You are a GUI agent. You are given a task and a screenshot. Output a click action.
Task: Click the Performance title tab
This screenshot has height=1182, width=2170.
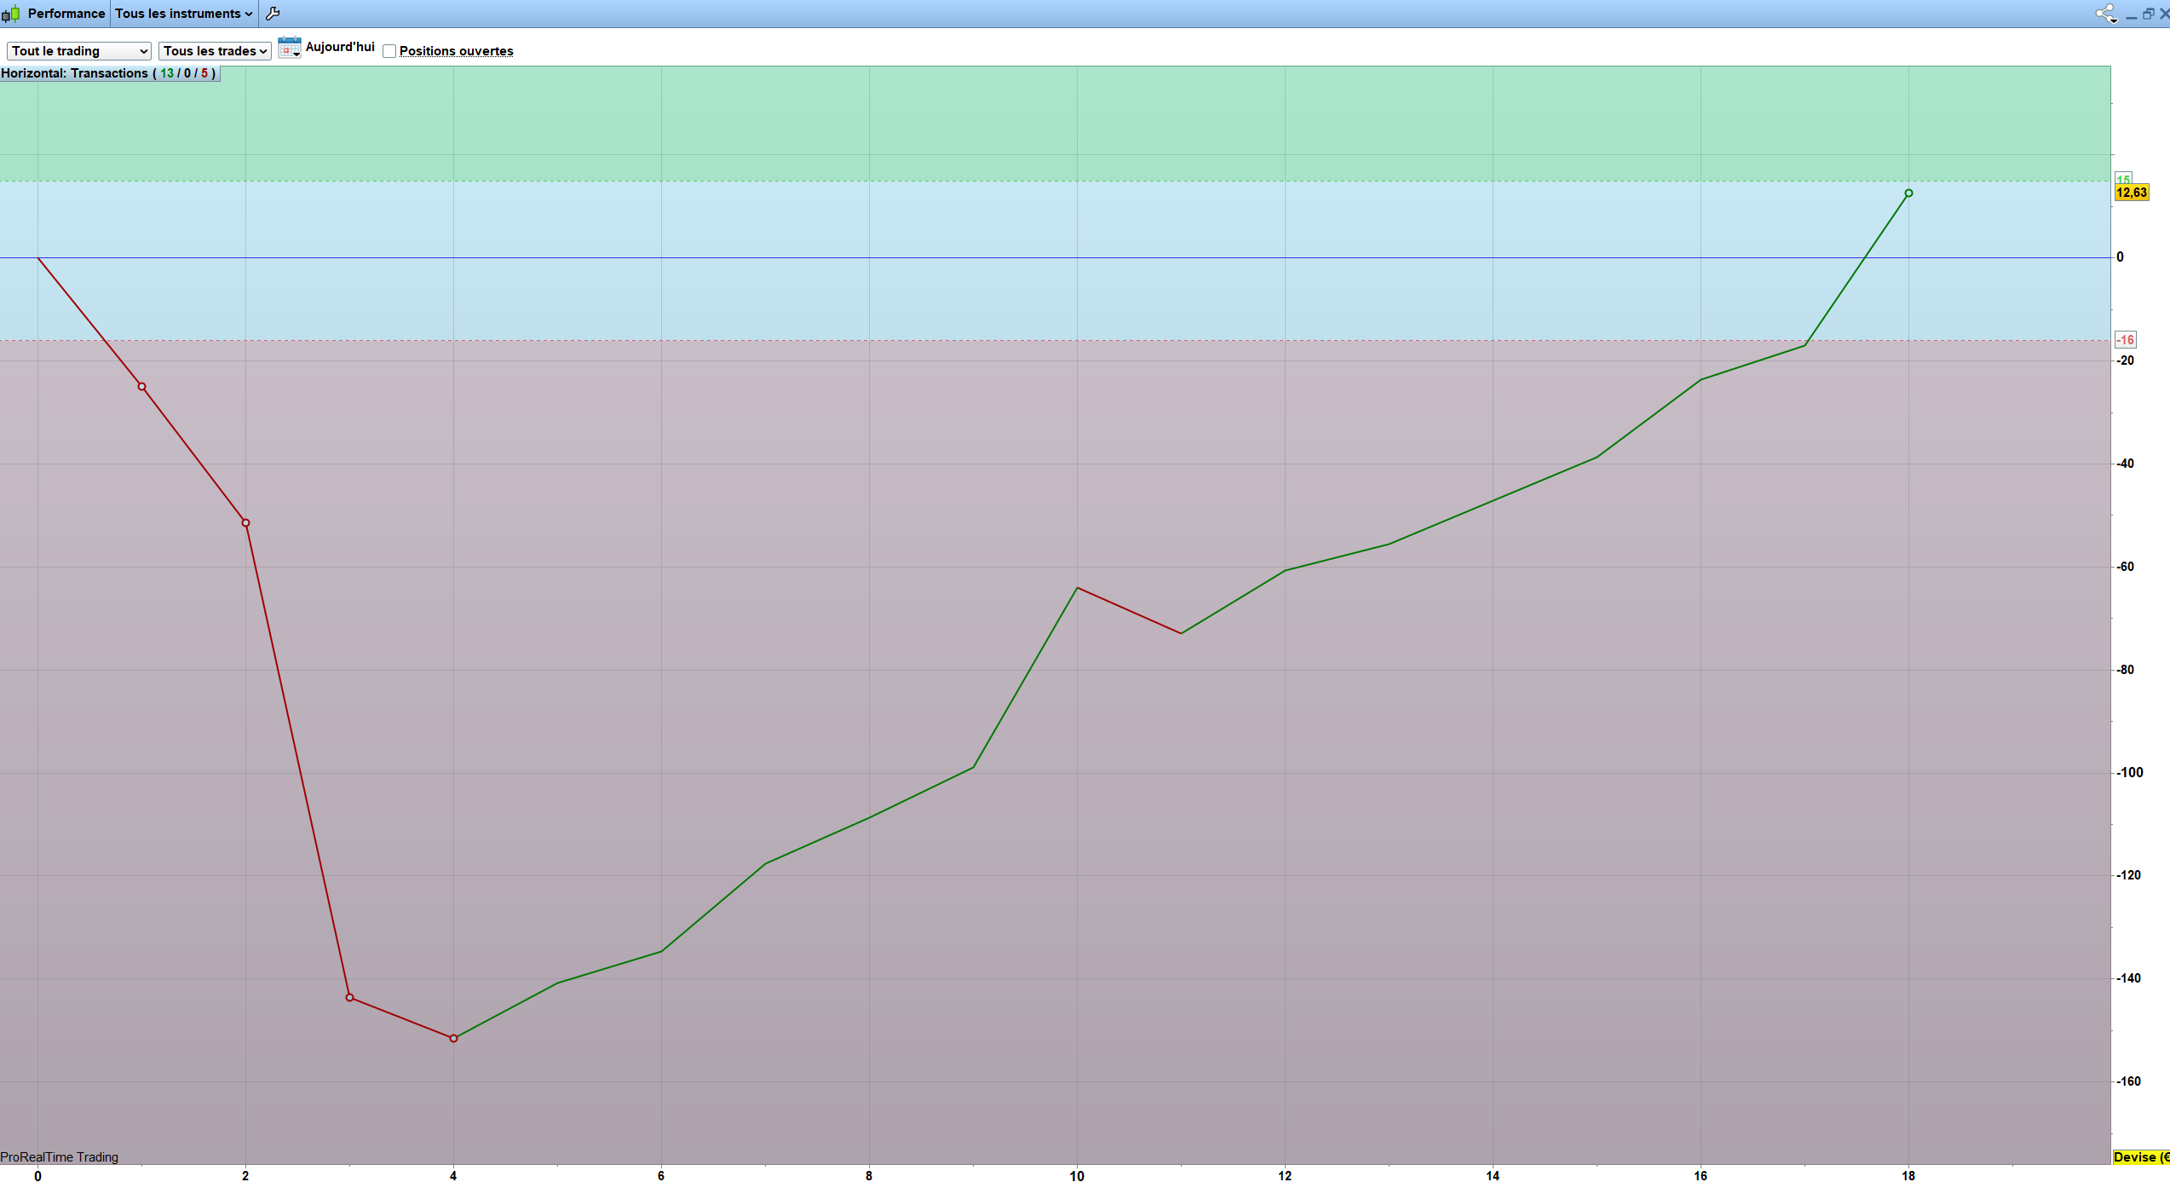coord(66,14)
